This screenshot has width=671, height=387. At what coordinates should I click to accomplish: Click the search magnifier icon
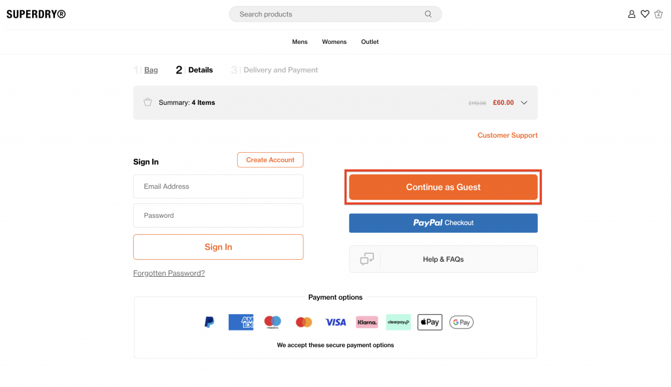coord(429,14)
